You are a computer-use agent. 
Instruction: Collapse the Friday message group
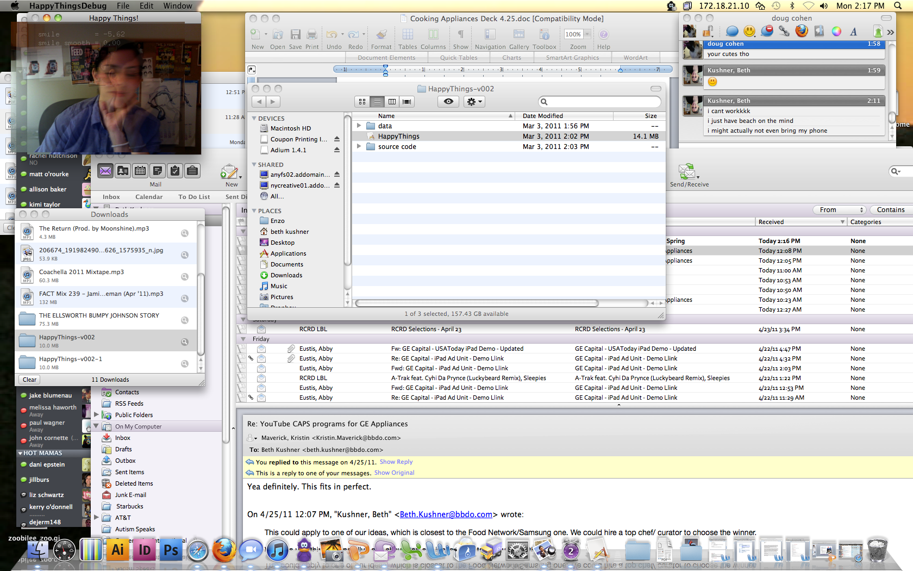[243, 339]
